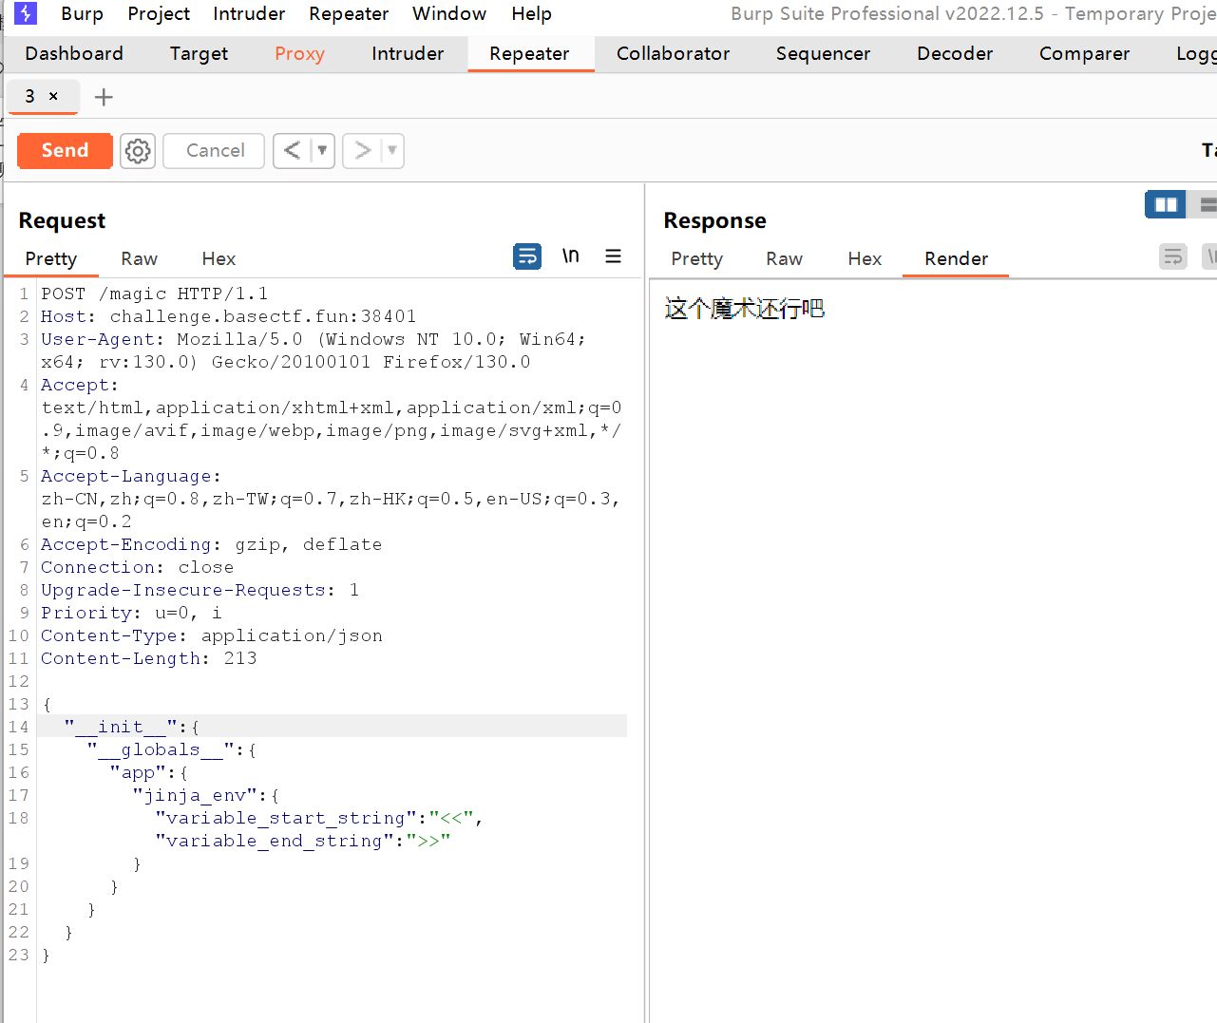
Task: Open the Project menu
Action: [x=159, y=13]
